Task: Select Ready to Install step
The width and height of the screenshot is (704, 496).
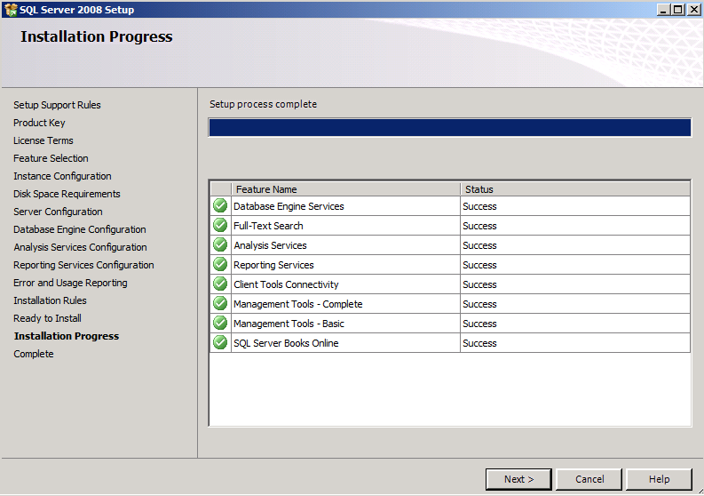Action: pos(47,318)
